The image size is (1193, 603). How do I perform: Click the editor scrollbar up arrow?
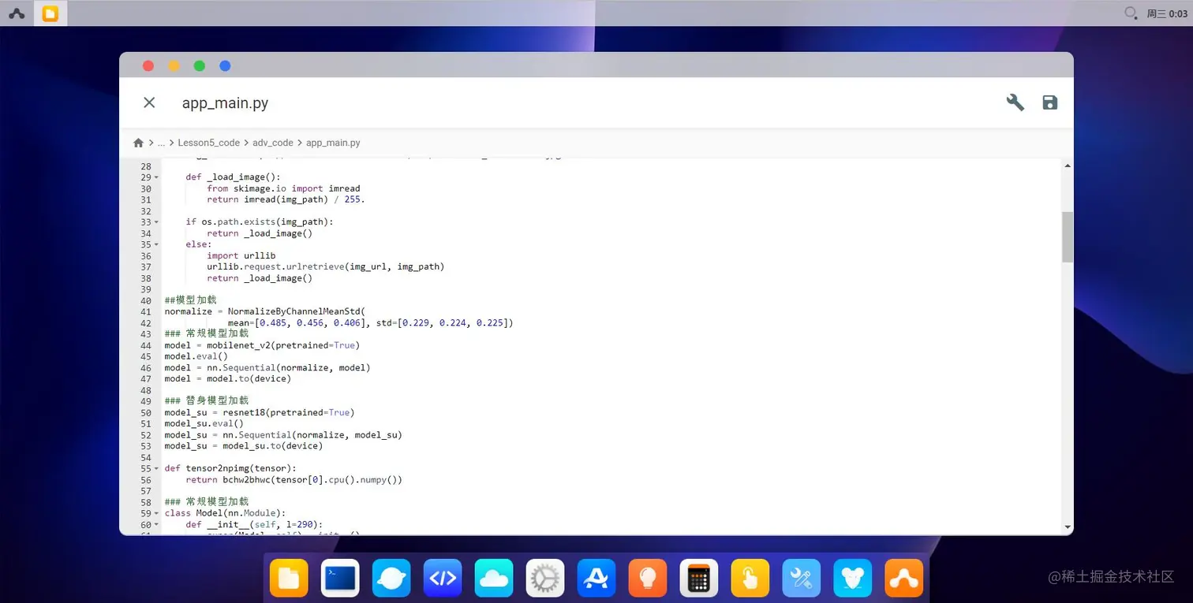[x=1068, y=166]
